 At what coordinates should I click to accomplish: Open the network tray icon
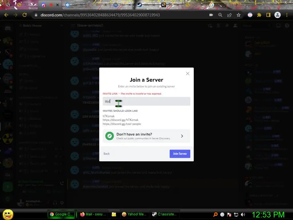[236, 215]
